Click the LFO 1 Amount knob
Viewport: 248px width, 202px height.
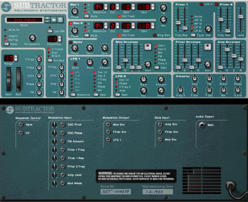pyautogui.click(x=105, y=62)
